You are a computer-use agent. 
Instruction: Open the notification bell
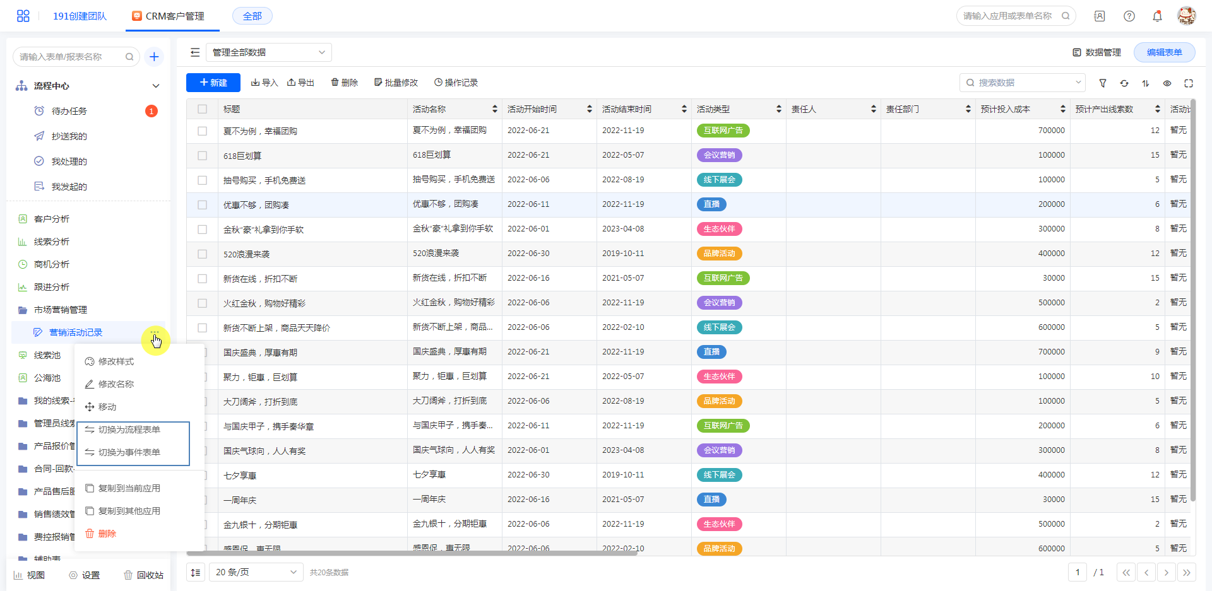pos(1157,16)
